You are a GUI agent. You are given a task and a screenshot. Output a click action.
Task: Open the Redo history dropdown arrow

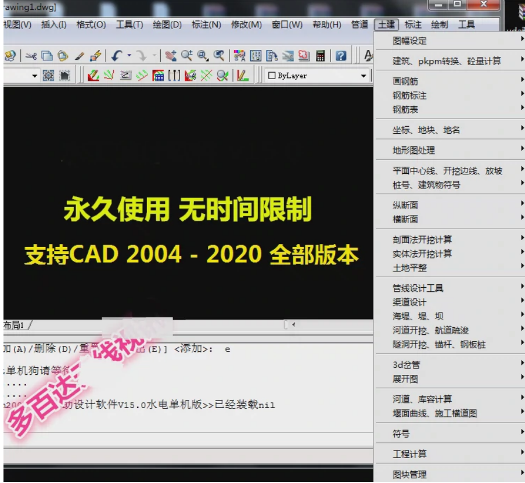154,56
